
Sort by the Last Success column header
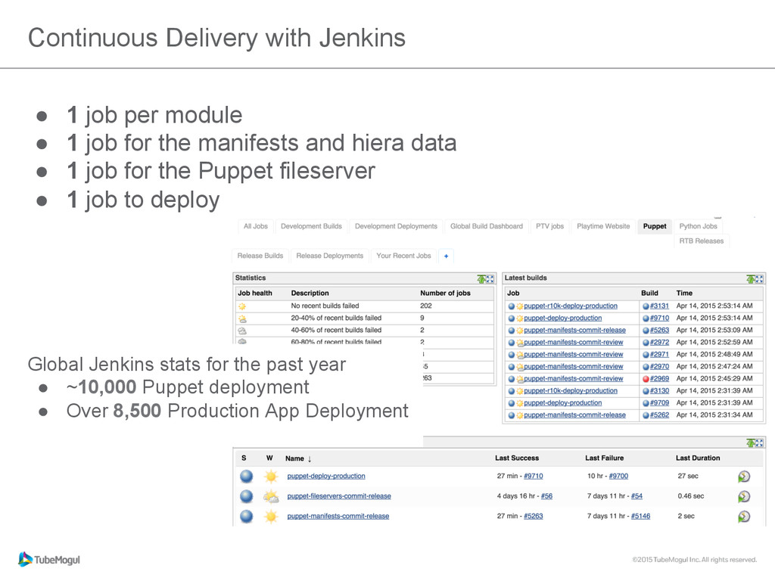517,458
